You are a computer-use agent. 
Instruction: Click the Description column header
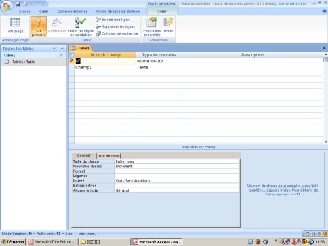[253, 55]
